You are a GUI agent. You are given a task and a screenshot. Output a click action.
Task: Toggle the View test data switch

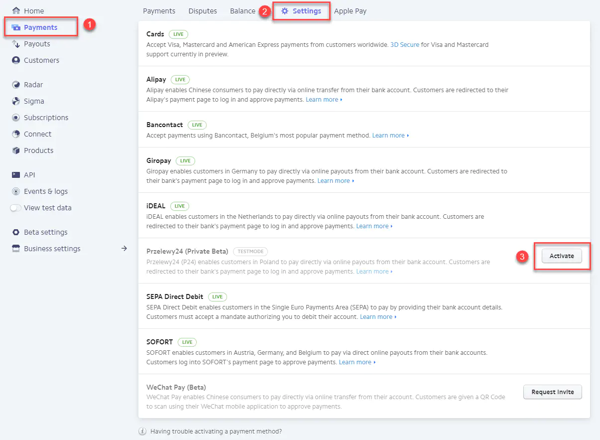point(16,208)
